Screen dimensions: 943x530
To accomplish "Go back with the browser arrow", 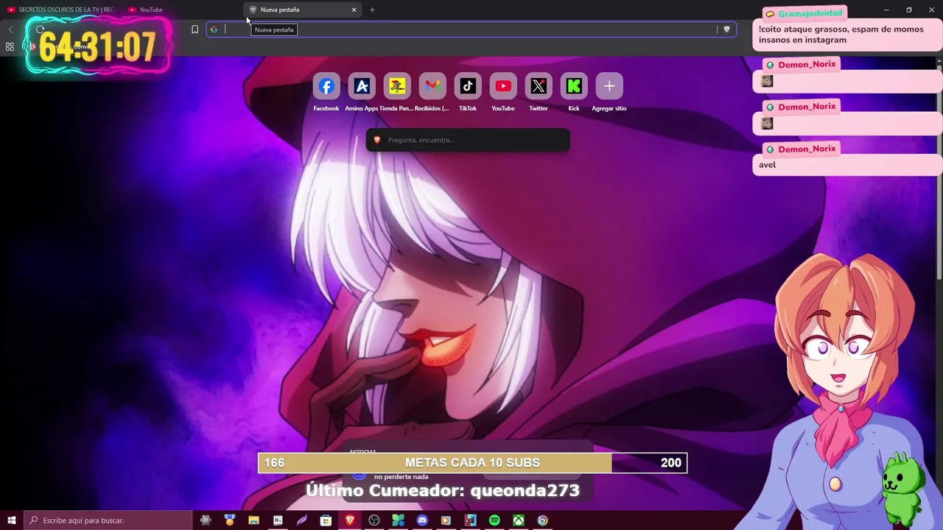I will (x=10, y=29).
